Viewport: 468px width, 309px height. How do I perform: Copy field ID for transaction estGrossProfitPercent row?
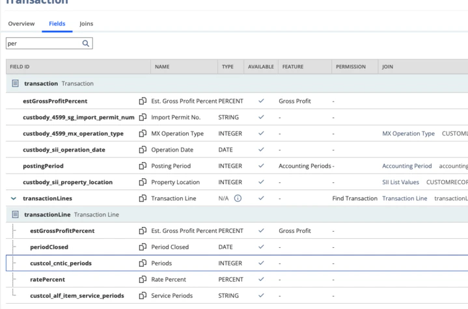(143, 101)
